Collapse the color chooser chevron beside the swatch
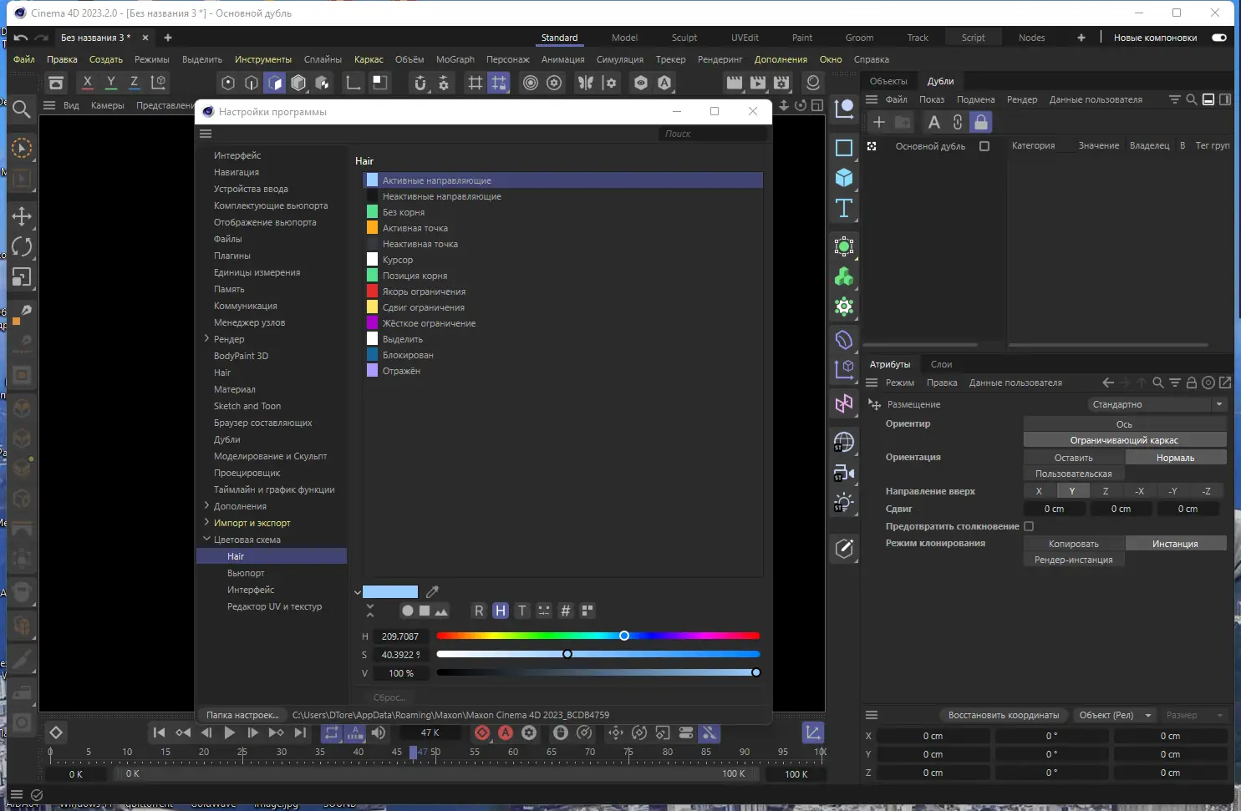This screenshot has height=811, width=1241. point(358,592)
